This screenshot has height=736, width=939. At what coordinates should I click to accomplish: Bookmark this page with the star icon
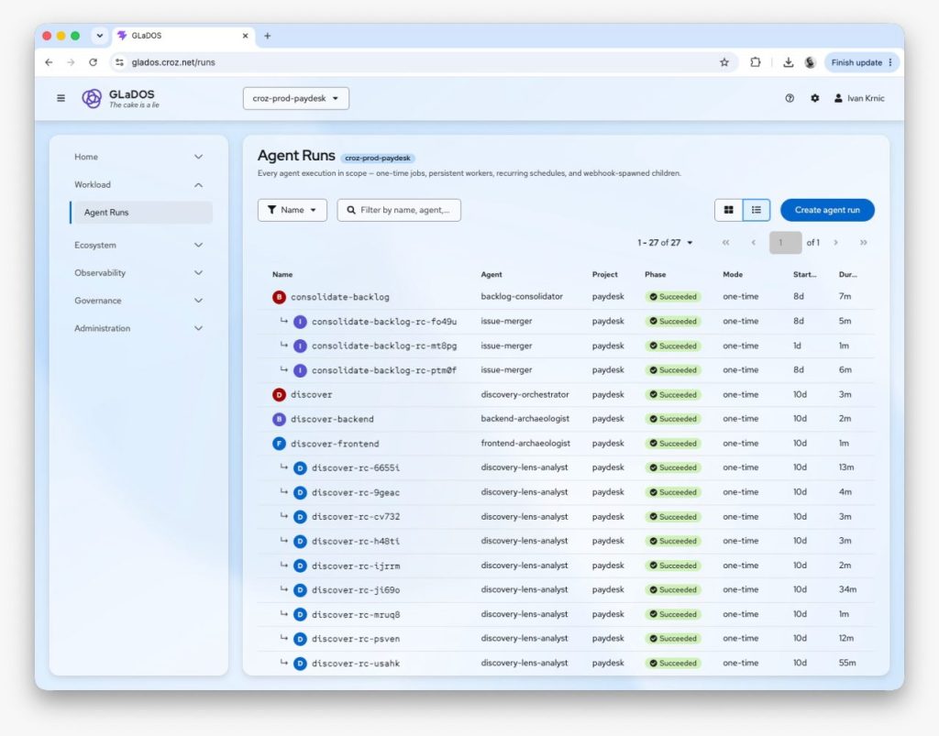pos(724,62)
